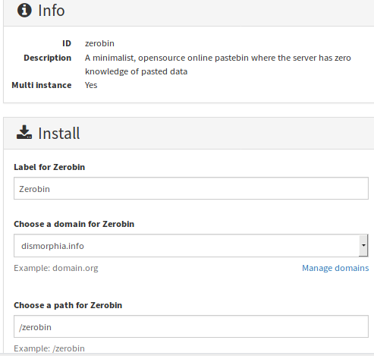The width and height of the screenshot is (374, 356).
Task: Click the Info panel heading text
Action: click(52, 11)
